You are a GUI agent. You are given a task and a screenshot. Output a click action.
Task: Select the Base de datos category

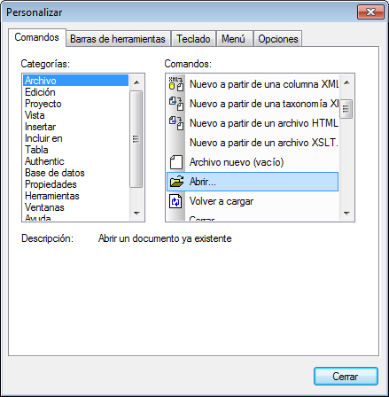(75, 173)
